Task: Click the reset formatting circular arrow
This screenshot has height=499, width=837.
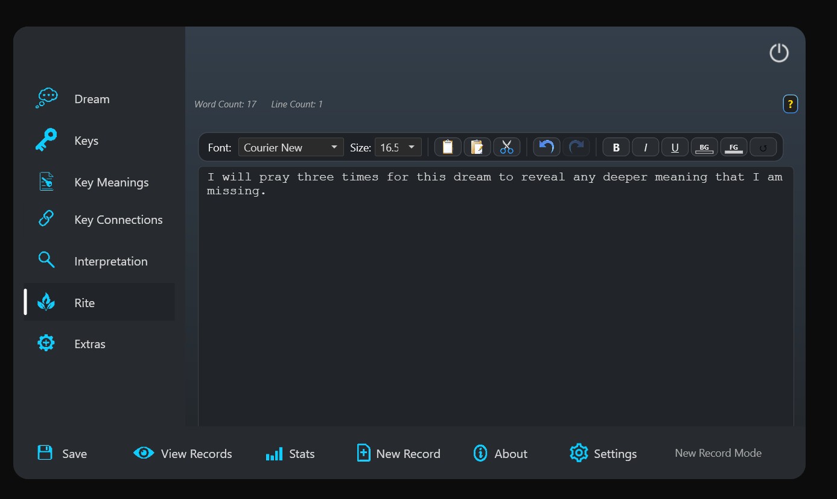Action: (x=763, y=147)
